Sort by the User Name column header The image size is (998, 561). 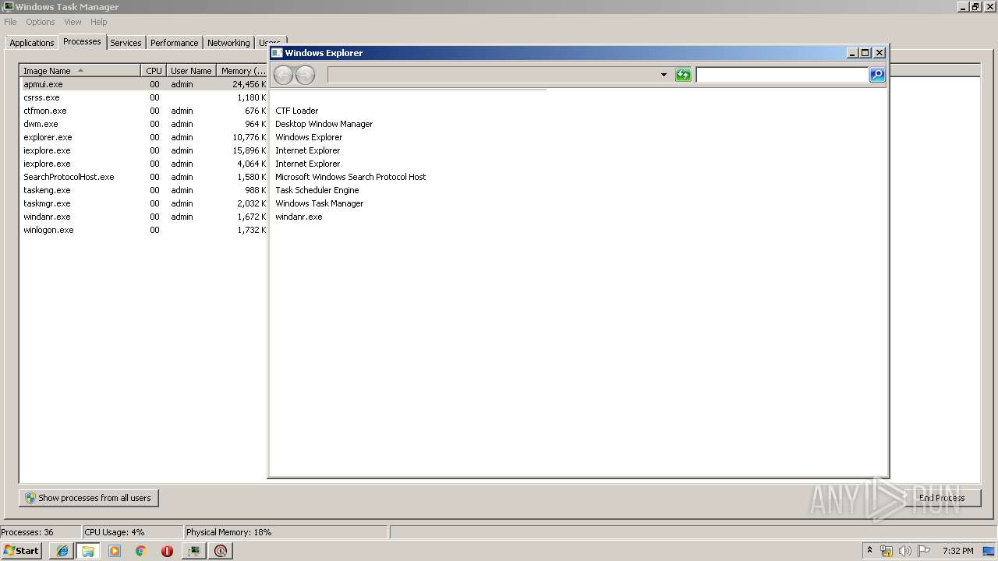coord(191,71)
